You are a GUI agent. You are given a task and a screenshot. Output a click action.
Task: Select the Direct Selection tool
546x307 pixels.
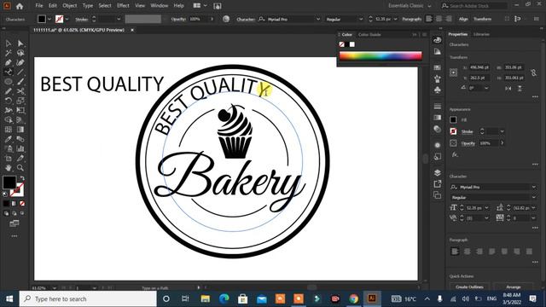[20, 43]
